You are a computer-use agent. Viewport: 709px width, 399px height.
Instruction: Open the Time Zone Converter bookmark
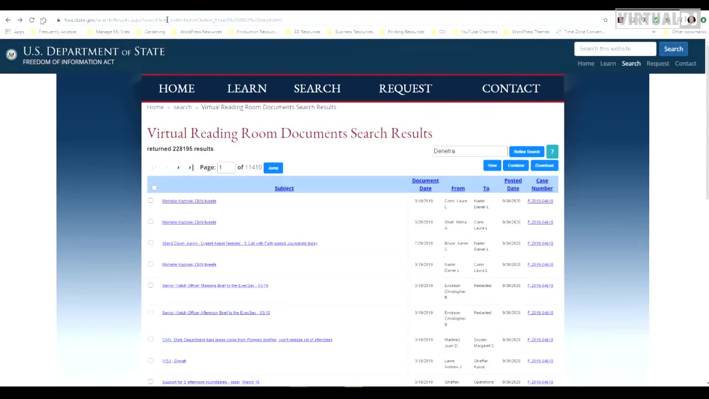(579, 32)
